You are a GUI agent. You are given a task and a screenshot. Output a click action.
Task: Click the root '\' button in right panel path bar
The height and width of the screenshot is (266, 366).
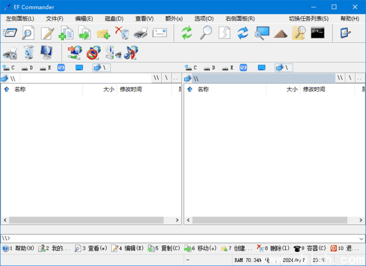click(x=350, y=78)
